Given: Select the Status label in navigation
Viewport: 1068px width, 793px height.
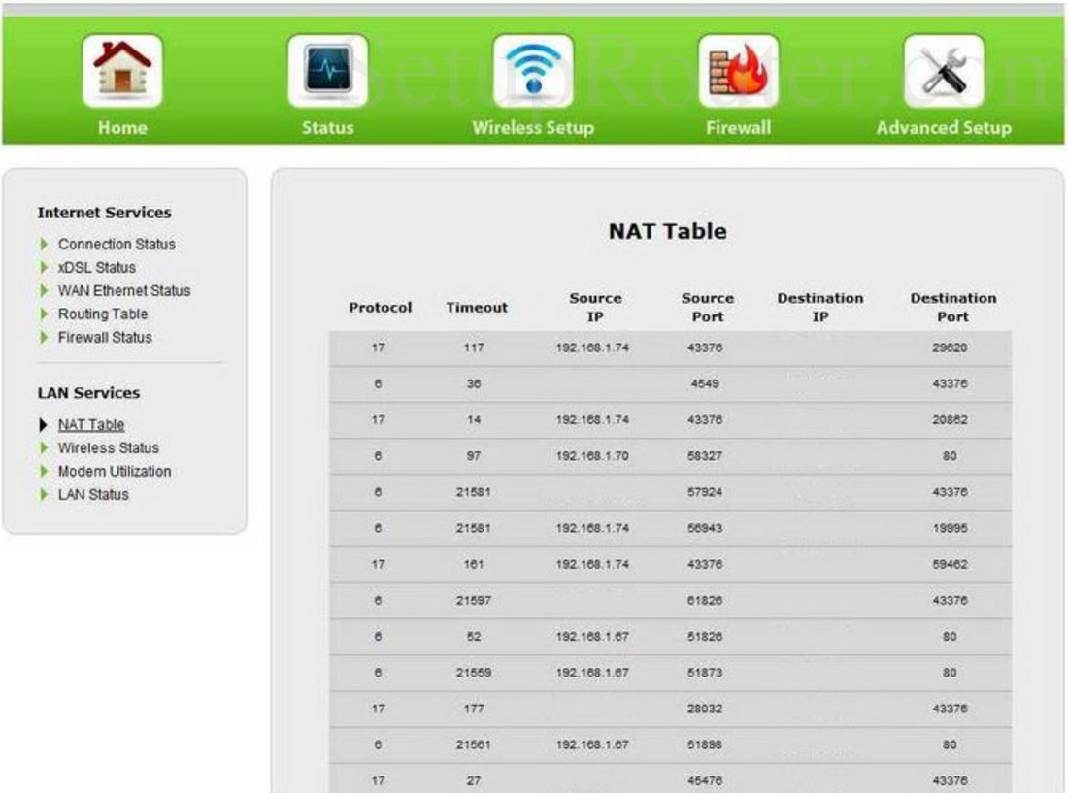Looking at the screenshot, I should tap(327, 127).
